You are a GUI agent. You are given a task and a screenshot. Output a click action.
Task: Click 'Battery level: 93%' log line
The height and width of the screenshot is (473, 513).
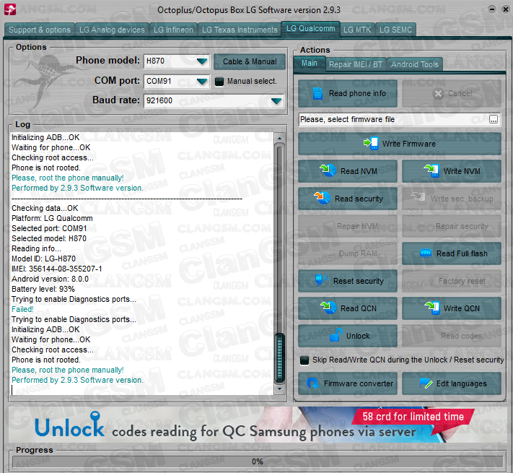(43, 289)
